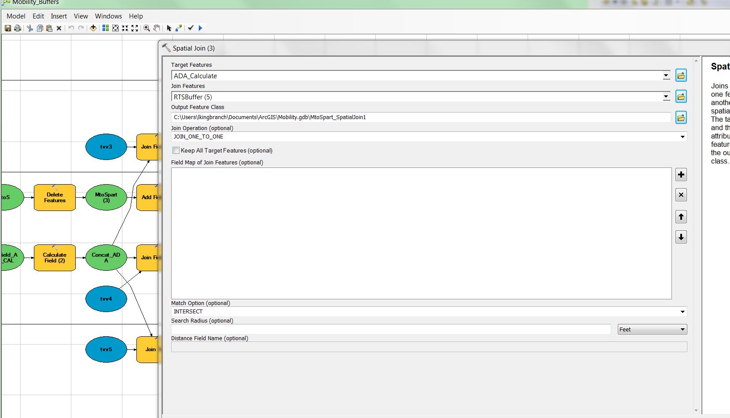Open the Help menu

(136, 16)
